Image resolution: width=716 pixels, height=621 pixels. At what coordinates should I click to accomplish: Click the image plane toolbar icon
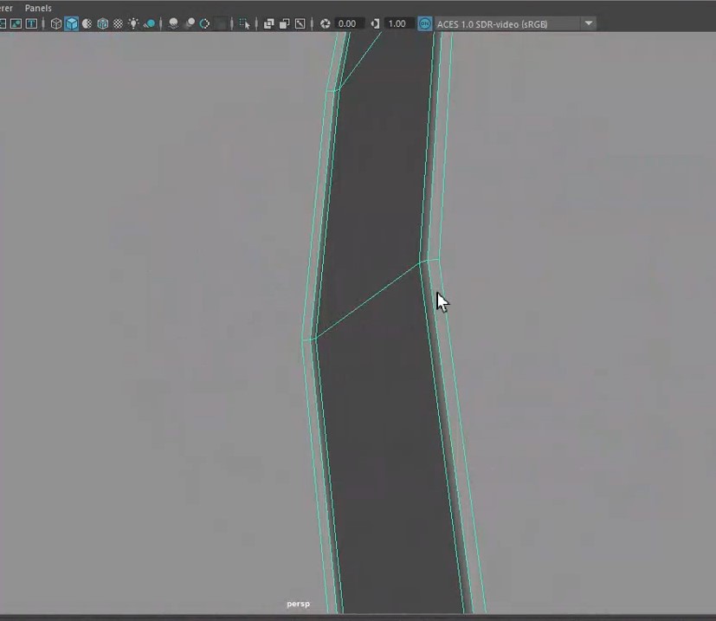pyautogui.click(x=16, y=23)
